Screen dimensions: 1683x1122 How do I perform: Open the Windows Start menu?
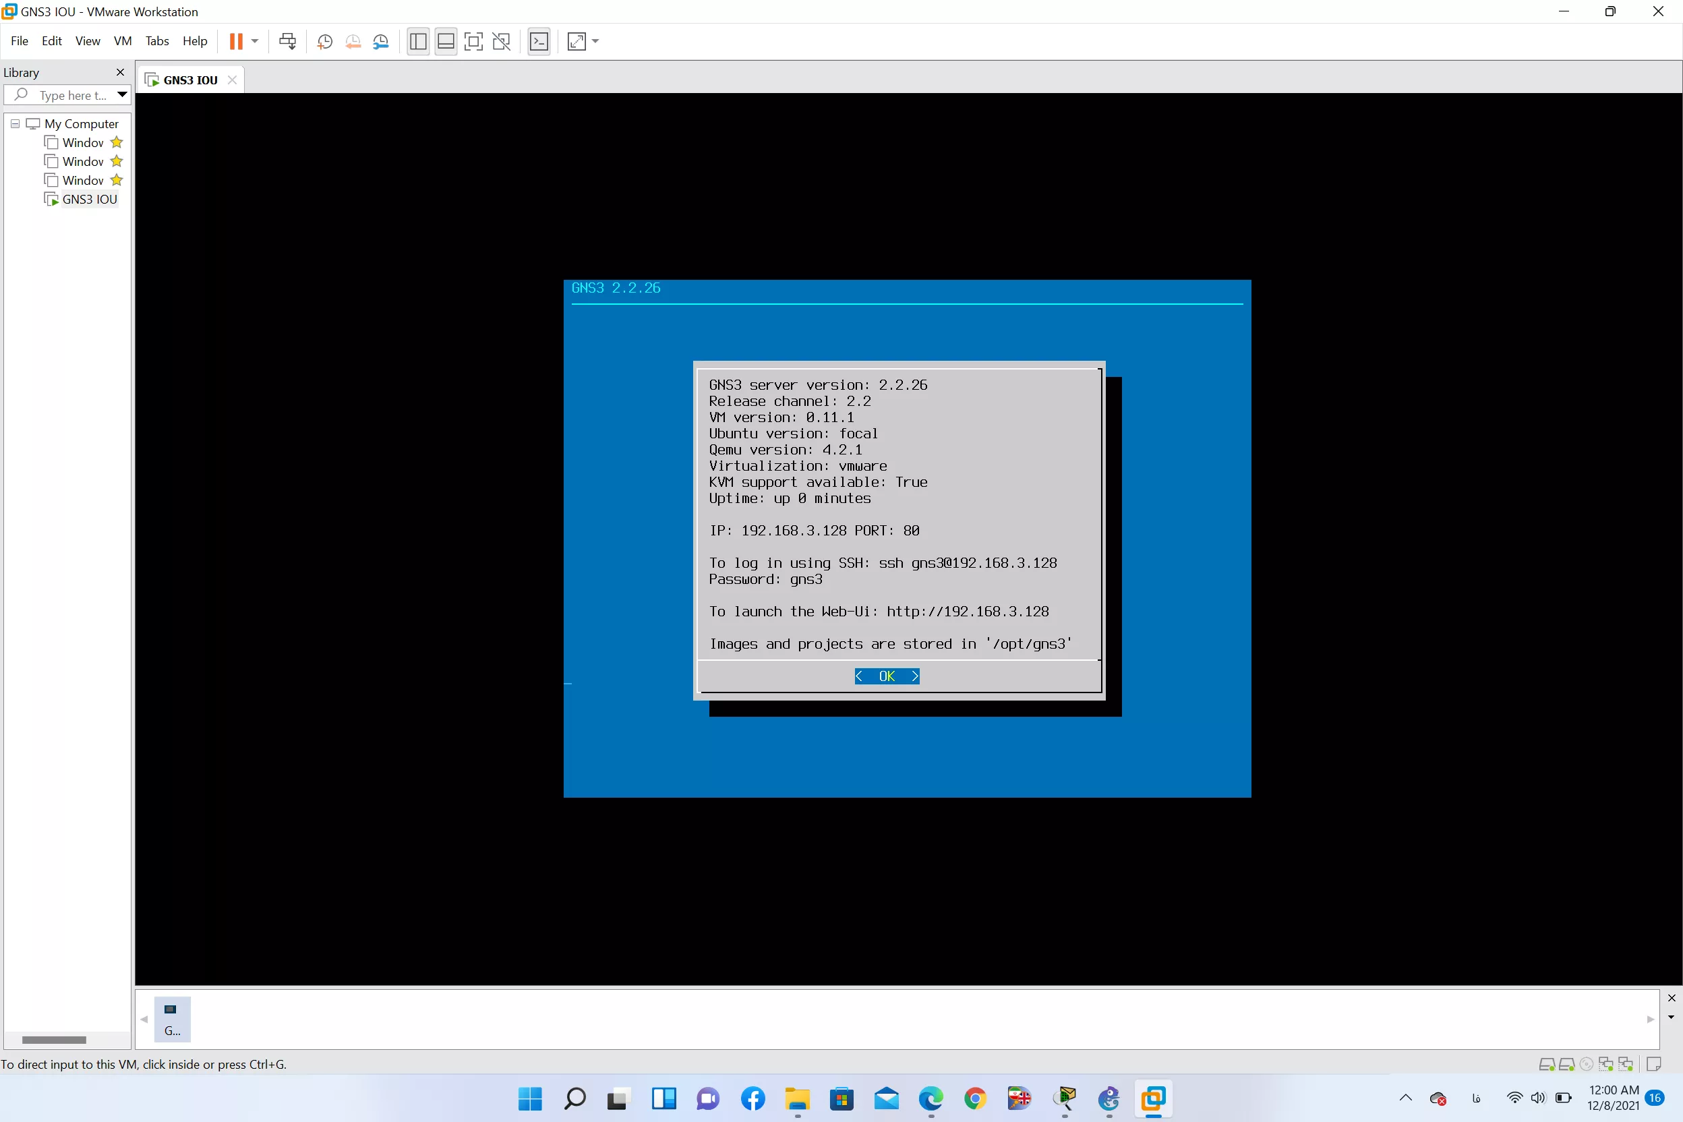point(530,1098)
